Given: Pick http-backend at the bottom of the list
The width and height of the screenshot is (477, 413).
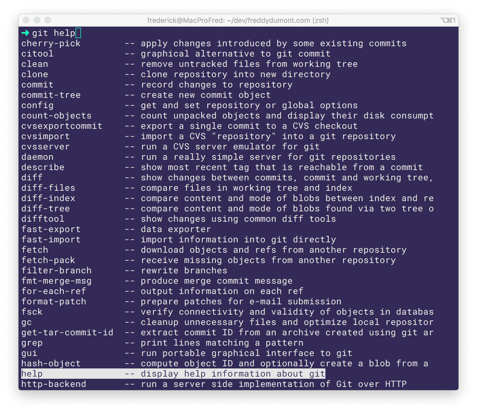Looking at the screenshot, I should click(54, 384).
